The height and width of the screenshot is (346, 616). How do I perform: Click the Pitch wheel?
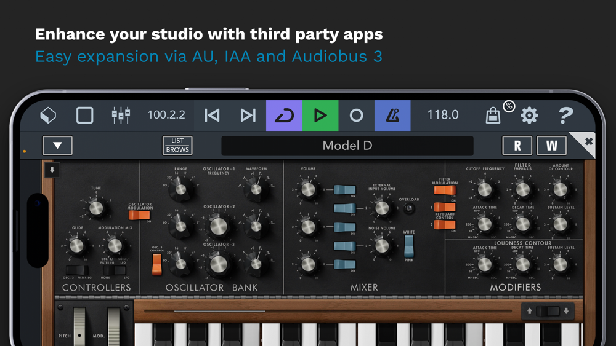tap(79, 326)
